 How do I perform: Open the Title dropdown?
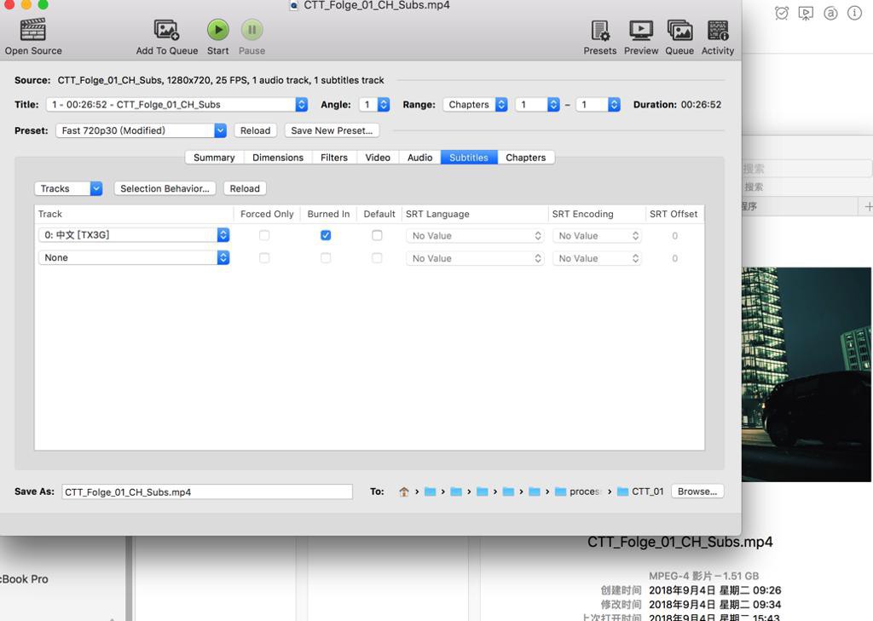pos(176,105)
